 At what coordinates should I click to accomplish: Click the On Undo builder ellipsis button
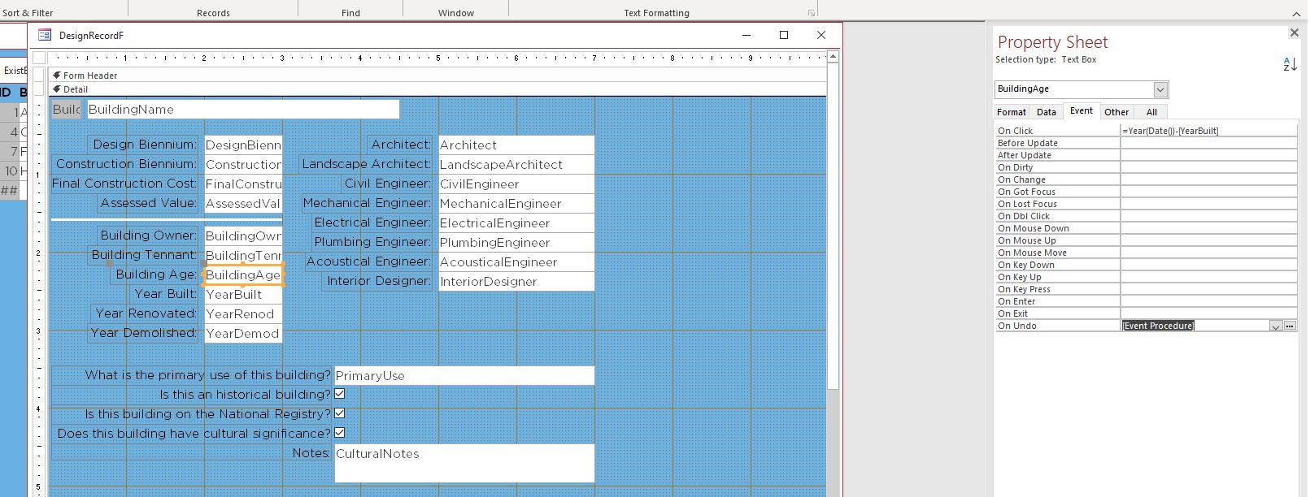1290,326
